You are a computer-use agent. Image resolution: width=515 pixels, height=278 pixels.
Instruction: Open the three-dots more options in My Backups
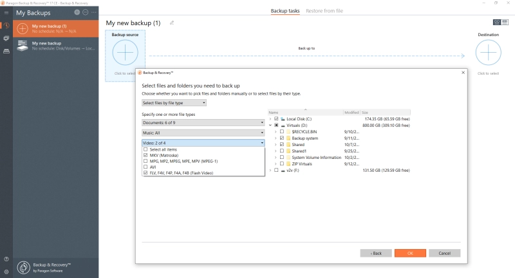pos(94,12)
